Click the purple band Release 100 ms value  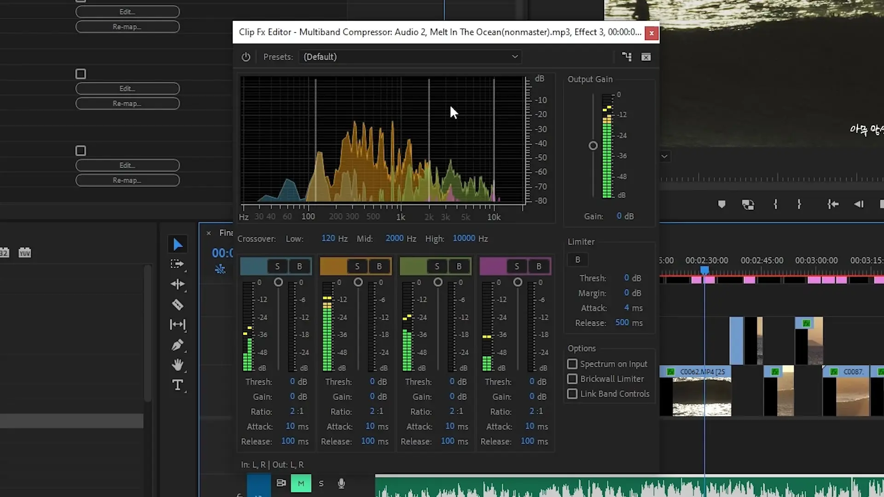click(x=527, y=441)
